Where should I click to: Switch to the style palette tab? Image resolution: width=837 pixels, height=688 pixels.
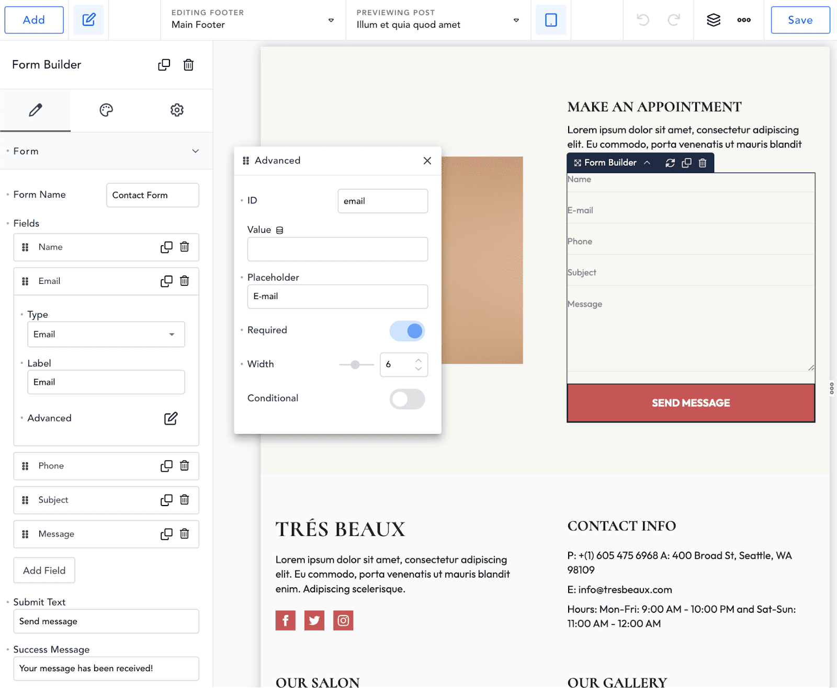click(106, 110)
